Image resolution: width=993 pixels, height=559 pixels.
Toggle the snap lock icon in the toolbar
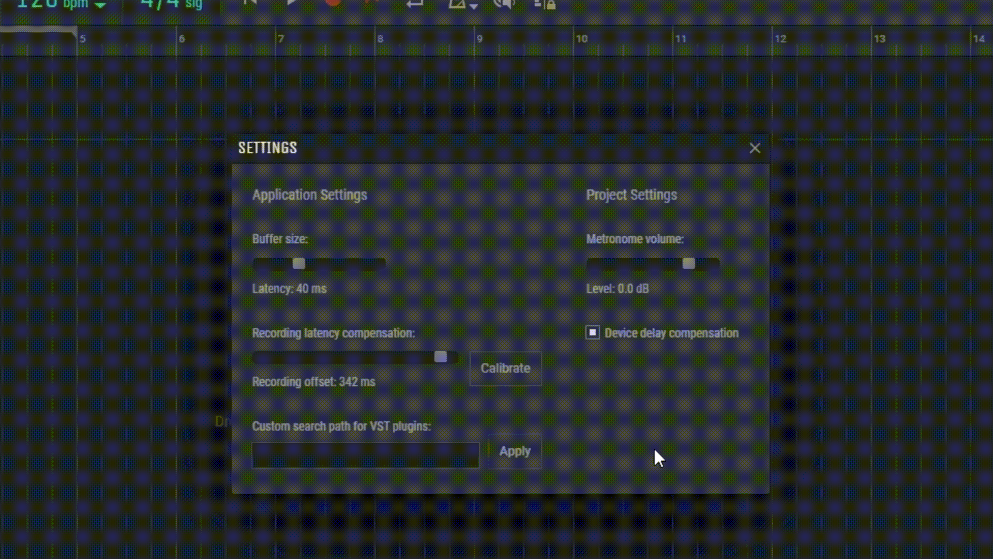tap(543, 4)
